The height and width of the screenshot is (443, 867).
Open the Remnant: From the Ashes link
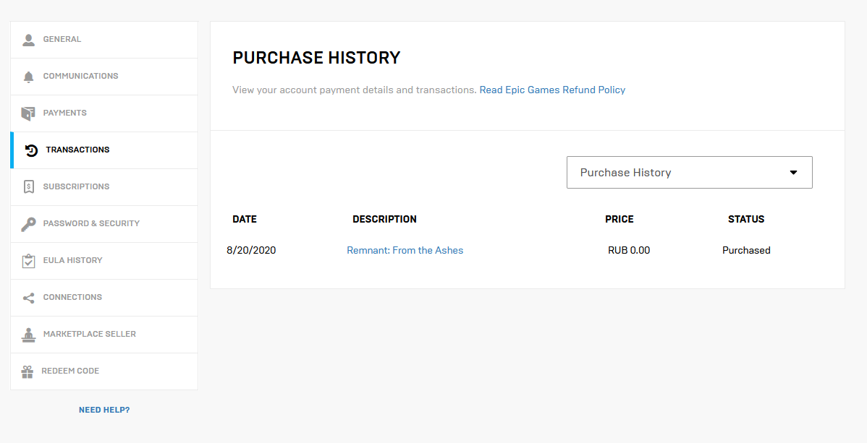(405, 251)
